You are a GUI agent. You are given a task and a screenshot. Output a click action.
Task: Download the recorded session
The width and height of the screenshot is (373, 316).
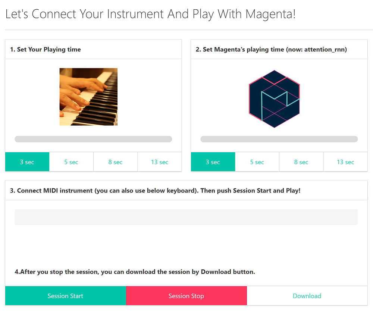click(x=307, y=296)
